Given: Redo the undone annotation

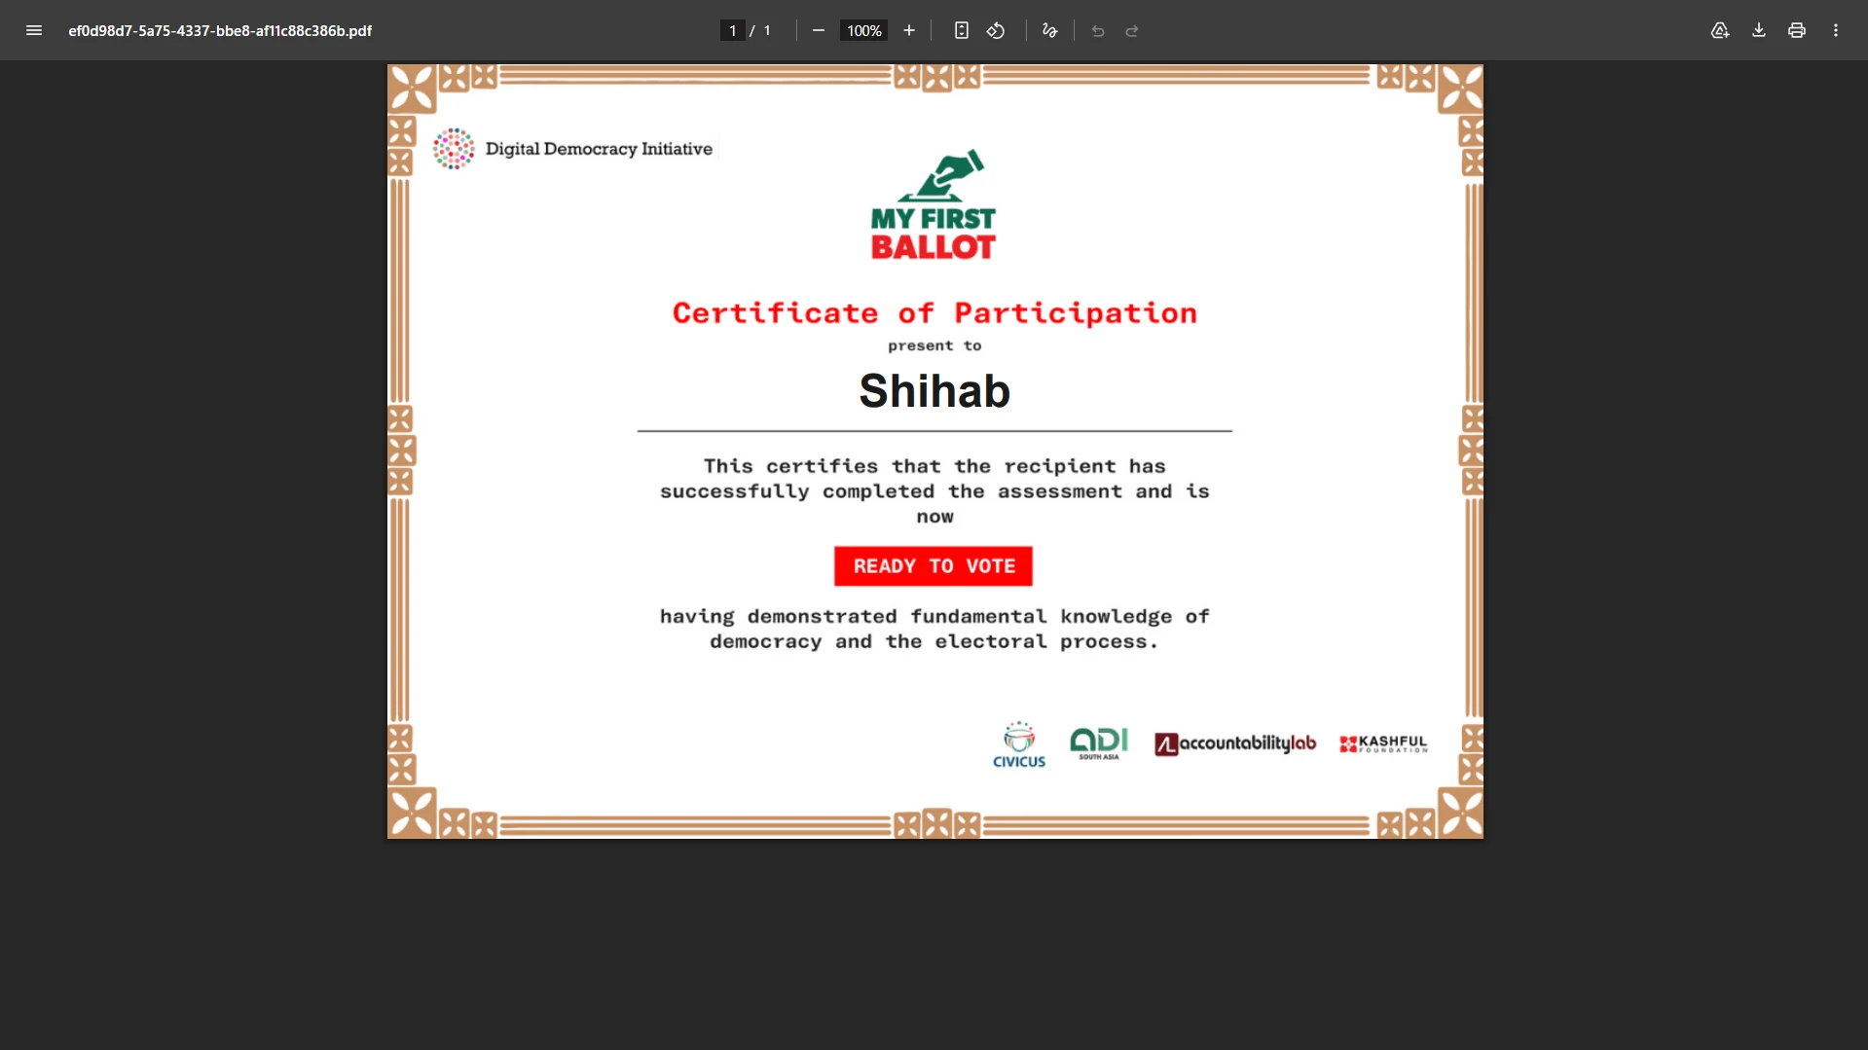Looking at the screenshot, I should [1132, 30].
